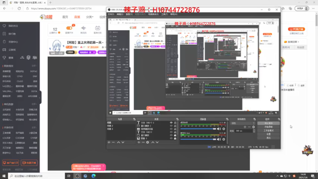
Task: Open the 帮助(H) menu in OBS
Action: [174, 14]
